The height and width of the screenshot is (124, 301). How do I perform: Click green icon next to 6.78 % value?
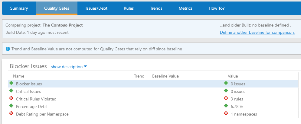[226, 106]
